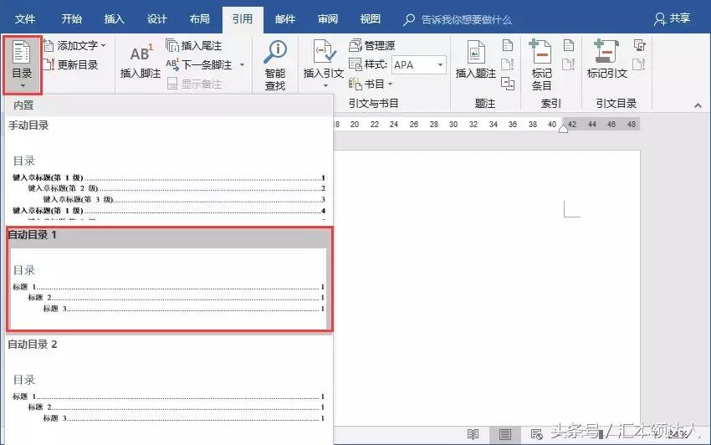Open the 视图 tab

[370, 19]
